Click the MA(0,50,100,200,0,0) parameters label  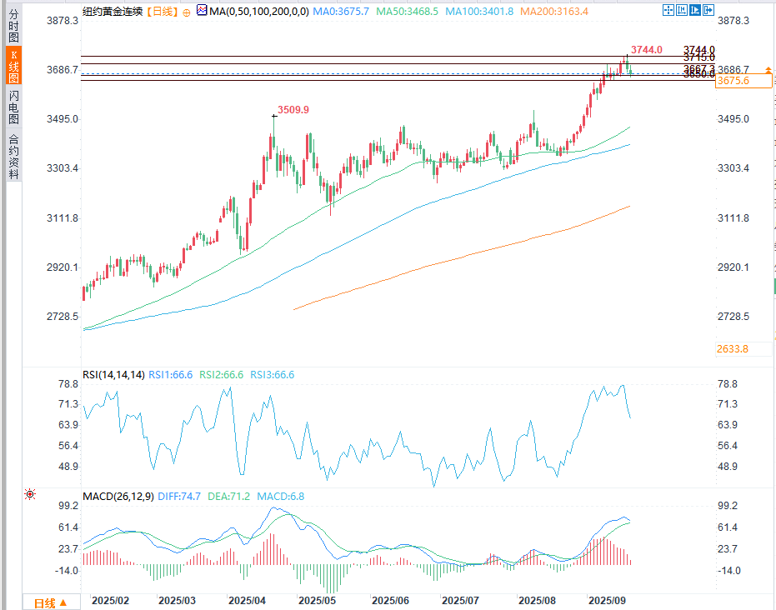pyautogui.click(x=259, y=12)
